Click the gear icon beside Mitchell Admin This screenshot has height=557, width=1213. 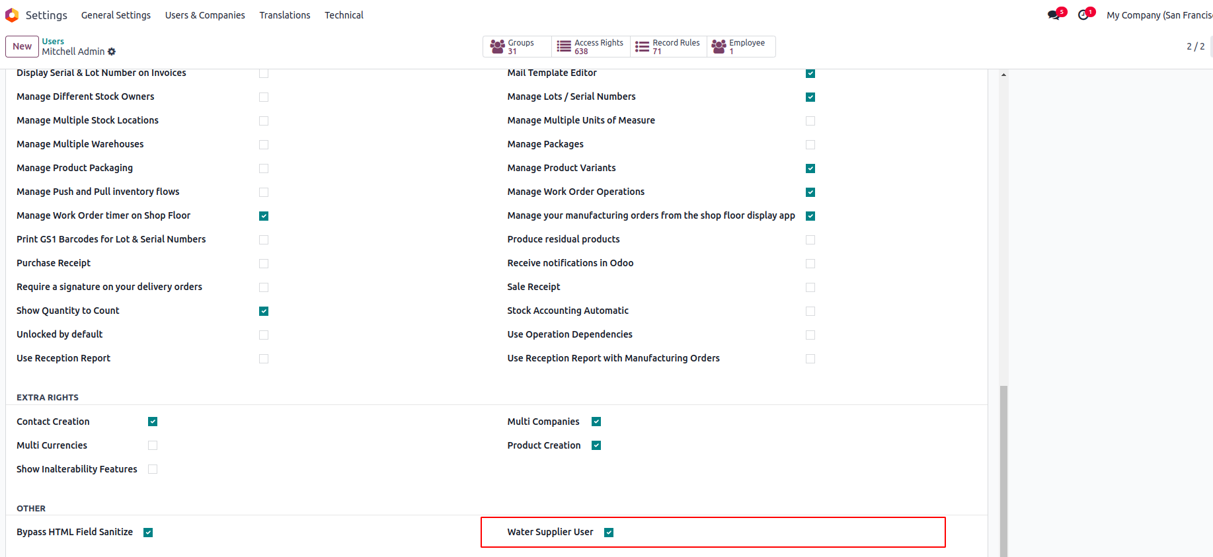coord(112,52)
